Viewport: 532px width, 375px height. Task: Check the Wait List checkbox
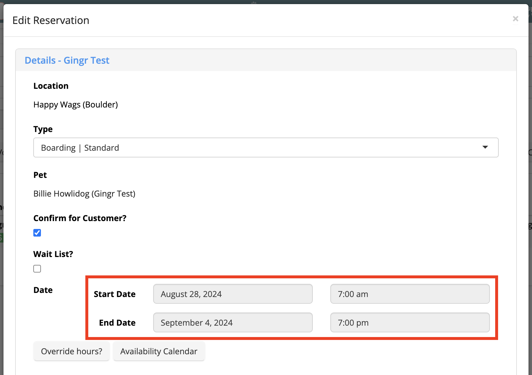[x=37, y=269]
